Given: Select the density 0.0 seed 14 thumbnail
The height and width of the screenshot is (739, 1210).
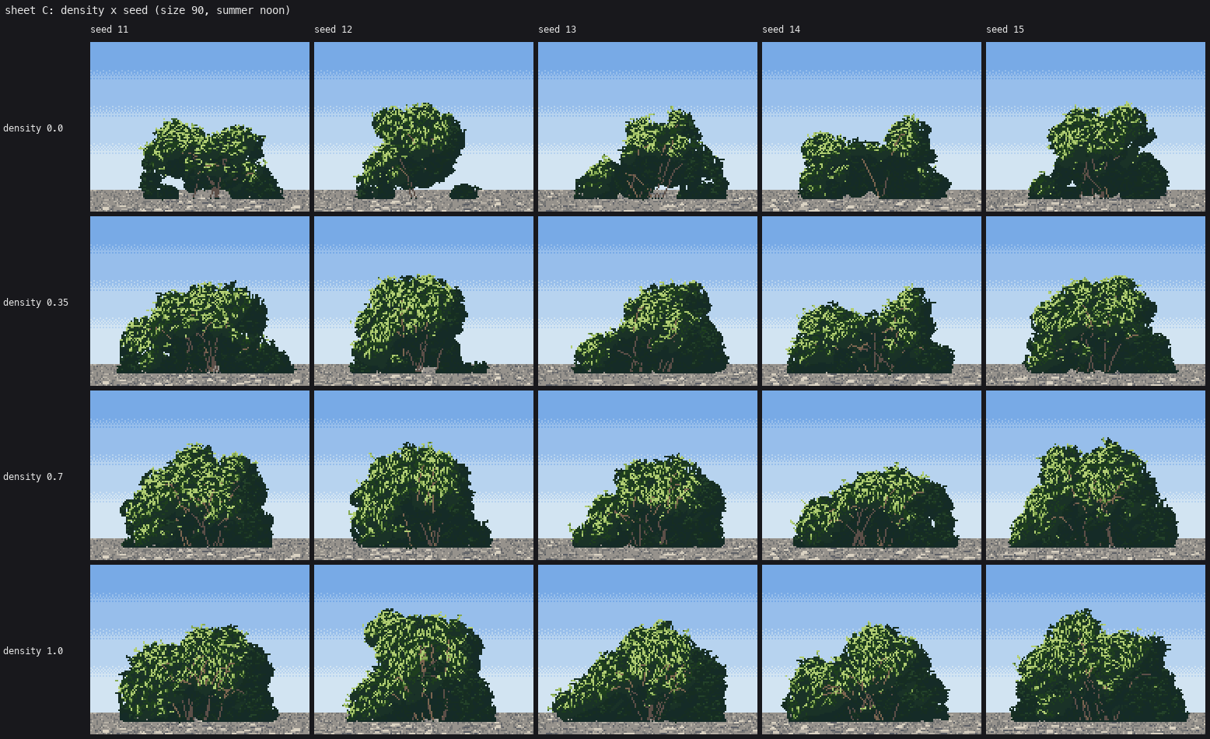Looking at the screenshot, I should coord(872,127).
